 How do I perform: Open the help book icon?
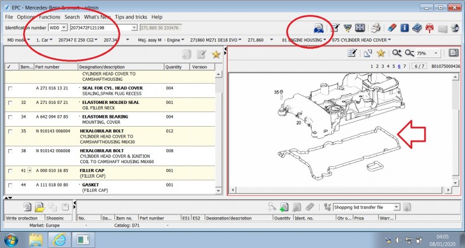417,28
